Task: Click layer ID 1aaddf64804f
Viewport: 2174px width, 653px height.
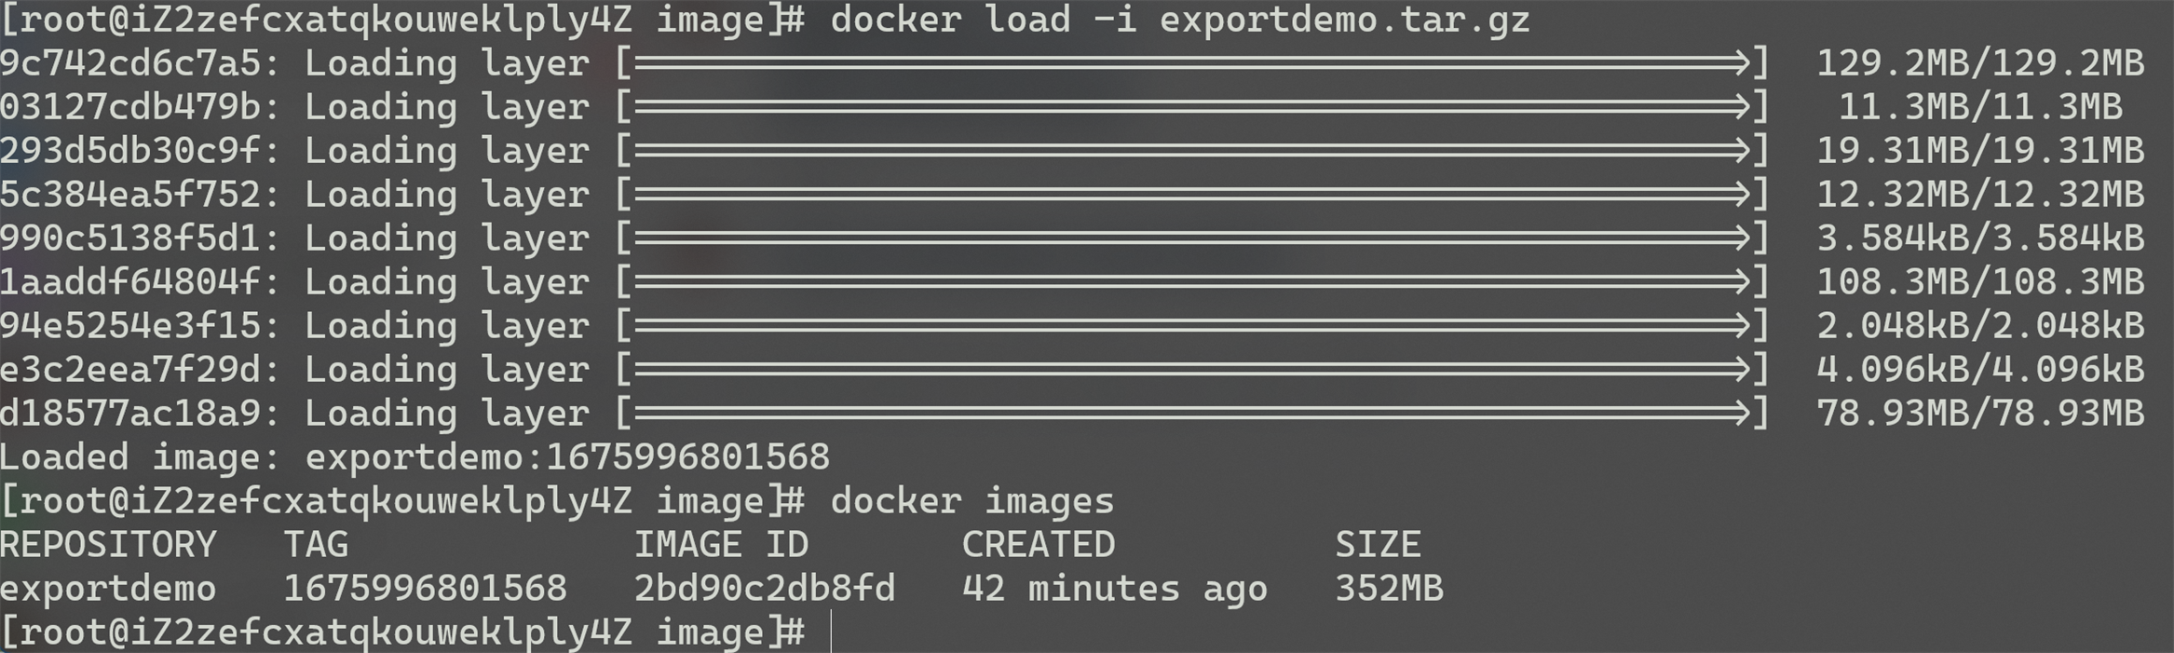Action: 130,281
